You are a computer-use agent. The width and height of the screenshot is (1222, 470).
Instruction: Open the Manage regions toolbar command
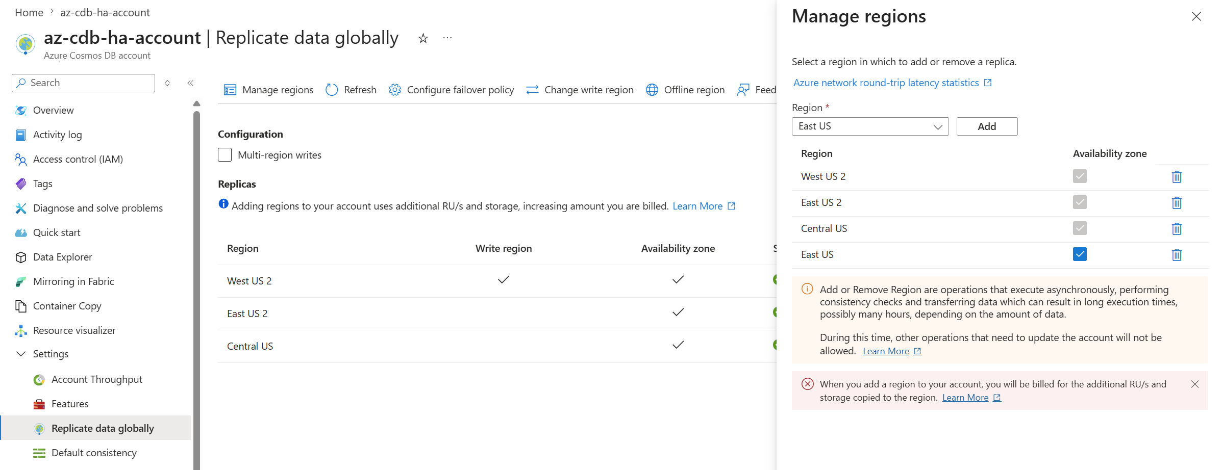coord(268,90)
